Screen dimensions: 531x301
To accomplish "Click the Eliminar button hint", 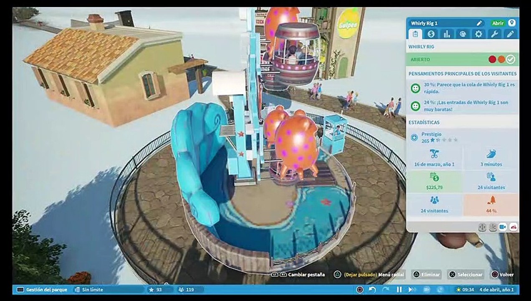I will [426, 275].
